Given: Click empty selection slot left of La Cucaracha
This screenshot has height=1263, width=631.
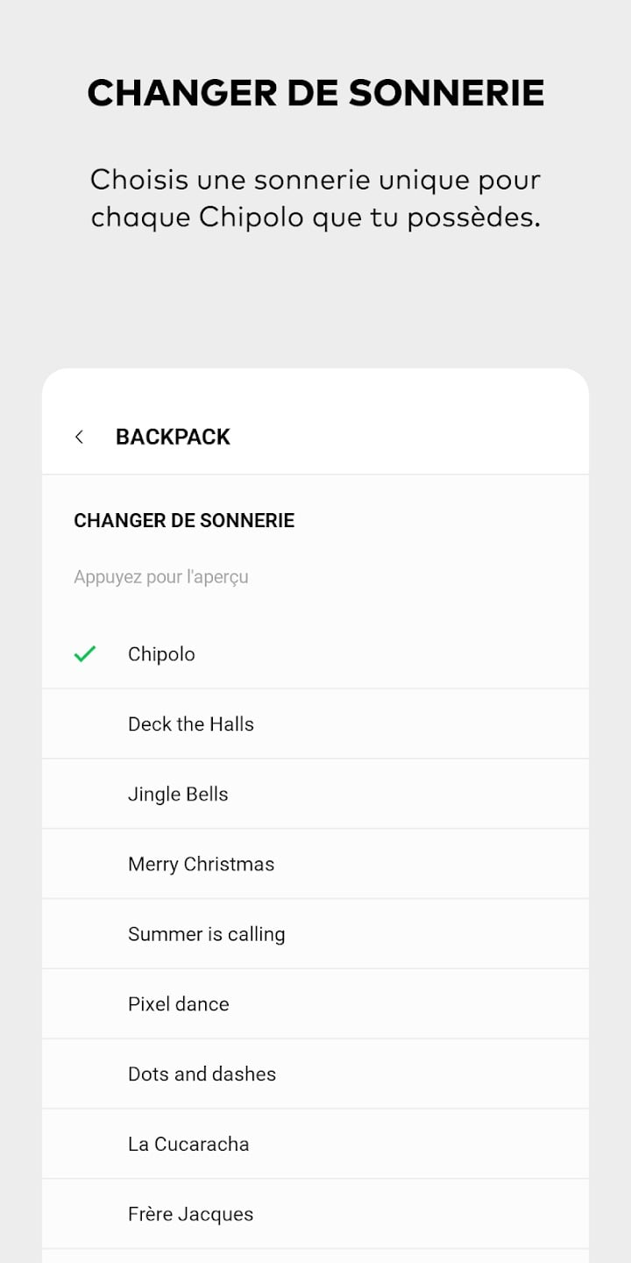Looking at the screenshot, I should tap(85, 1145).
